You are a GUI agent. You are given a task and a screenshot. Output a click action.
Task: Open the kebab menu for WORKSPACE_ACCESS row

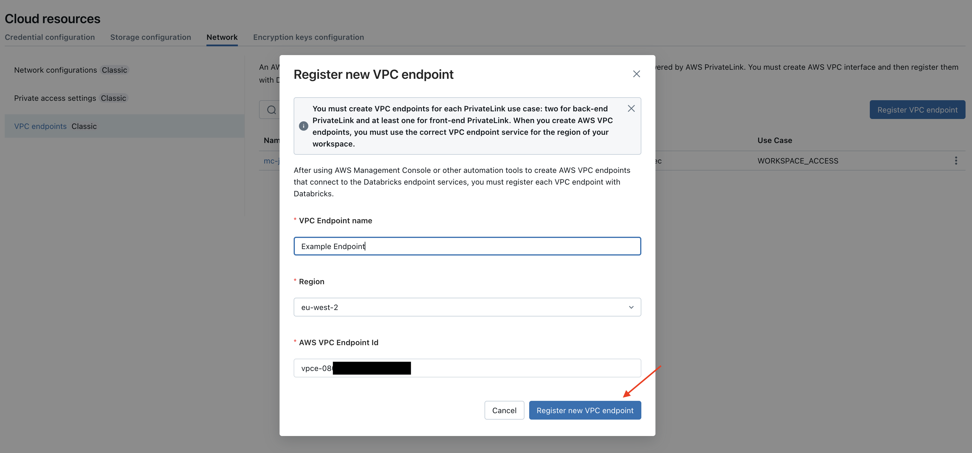956,161
